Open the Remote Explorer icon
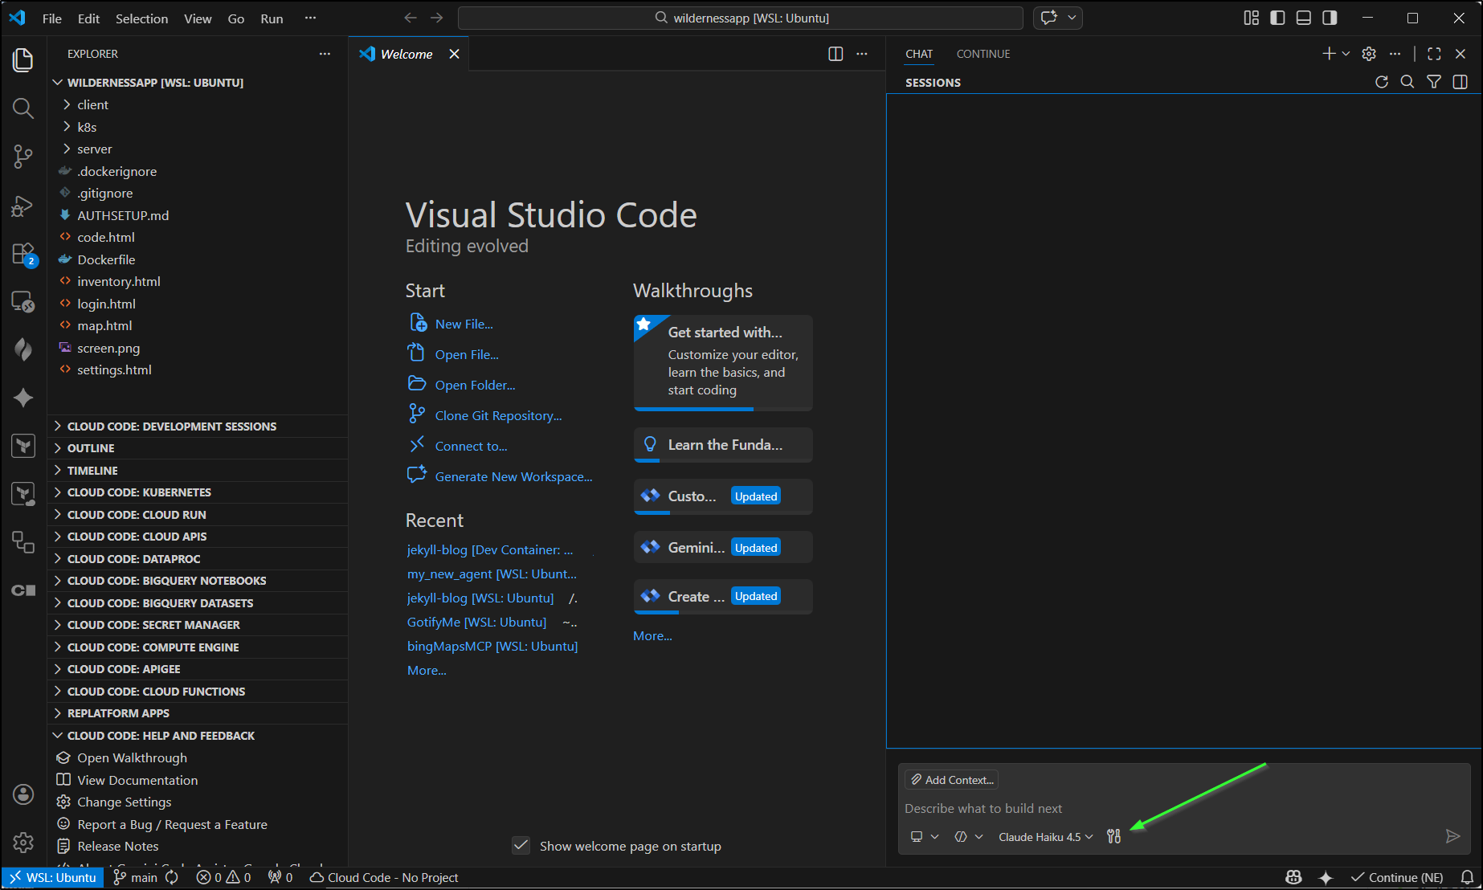The width and height of the screenshot is (1483, 890). (22, 302)
